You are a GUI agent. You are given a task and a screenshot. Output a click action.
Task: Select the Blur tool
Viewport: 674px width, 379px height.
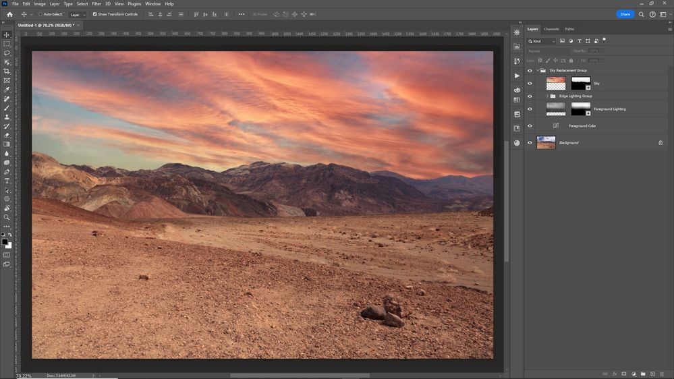click(x=7, y=153)
